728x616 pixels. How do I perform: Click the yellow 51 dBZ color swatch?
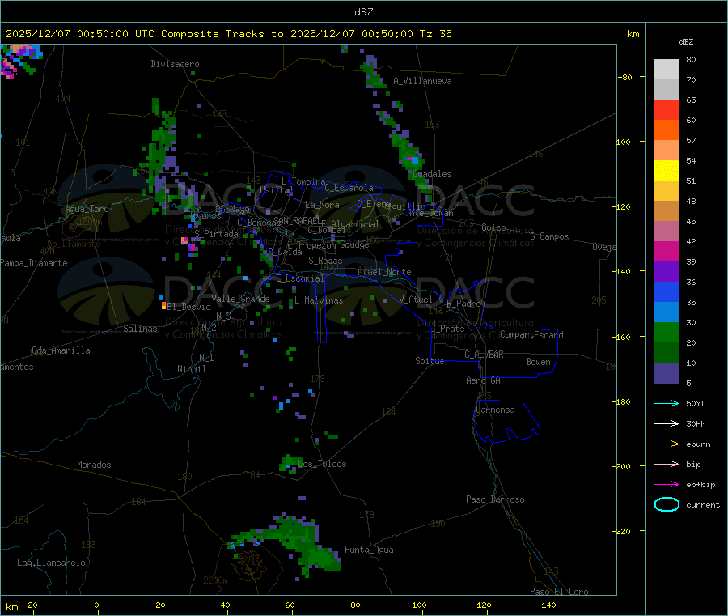[667, 171]
